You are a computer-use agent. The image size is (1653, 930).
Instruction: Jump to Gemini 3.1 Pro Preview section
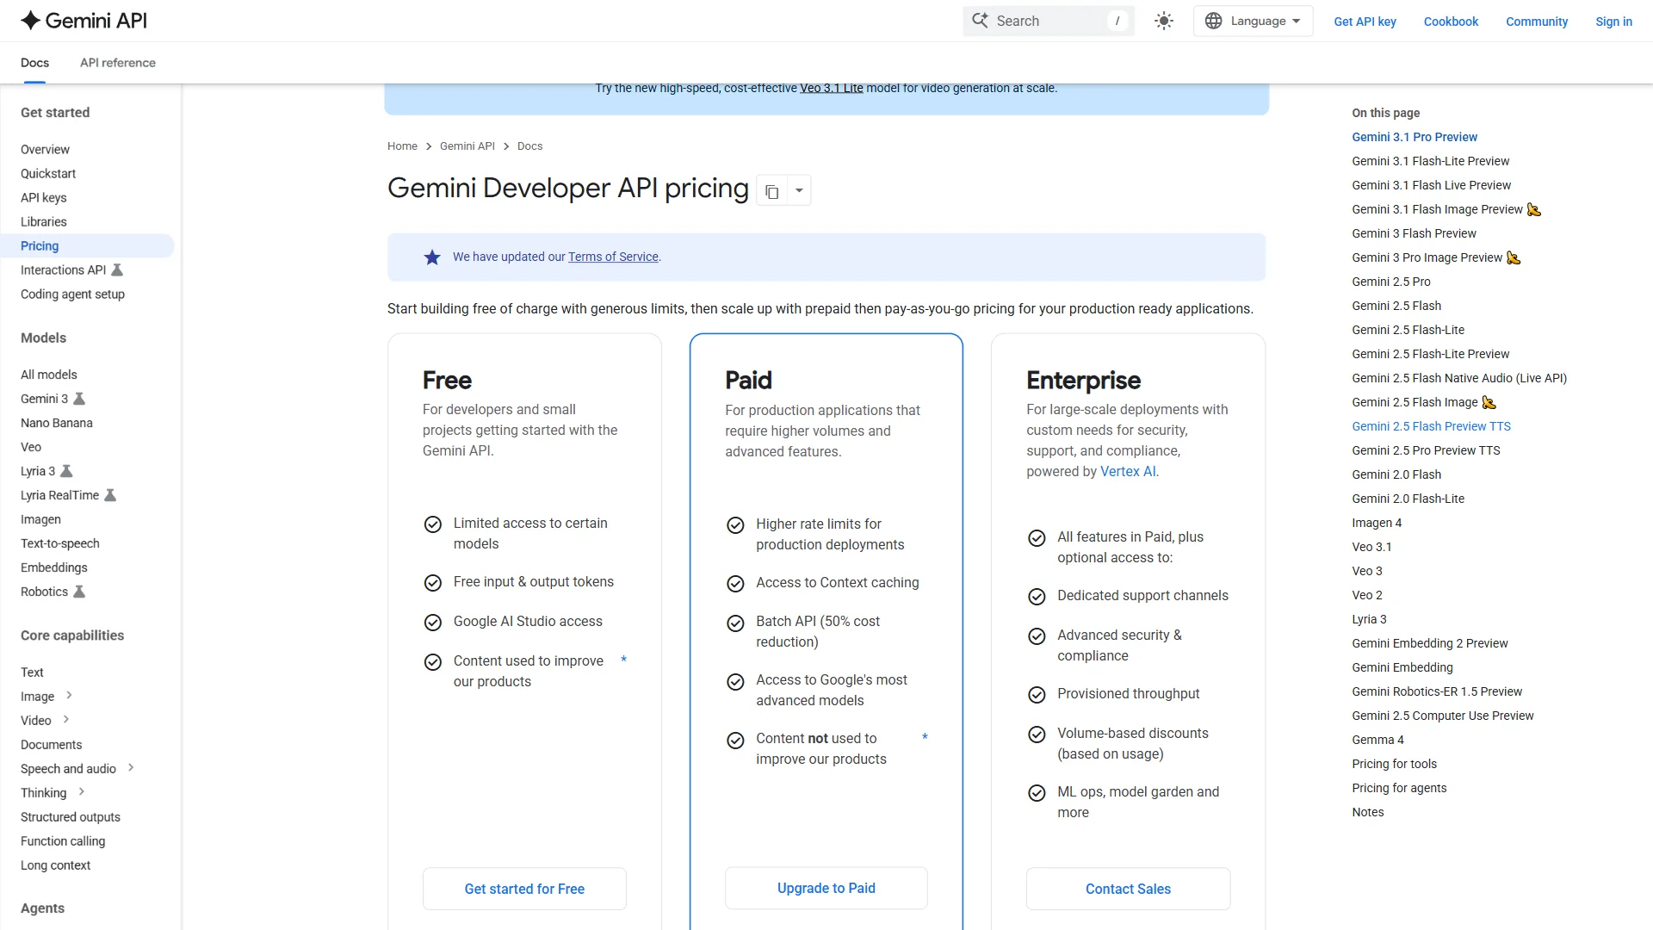[1415, 137]
